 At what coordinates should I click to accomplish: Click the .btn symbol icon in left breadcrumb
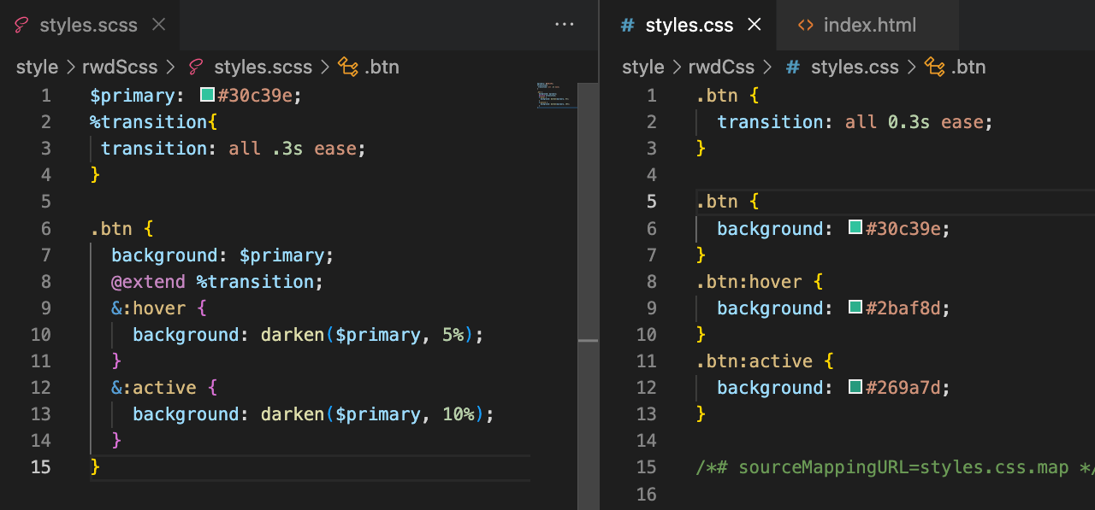point(348,67)
